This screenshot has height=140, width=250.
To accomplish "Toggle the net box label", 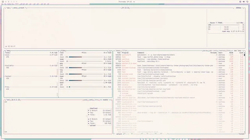I will [x=8, y=100].
